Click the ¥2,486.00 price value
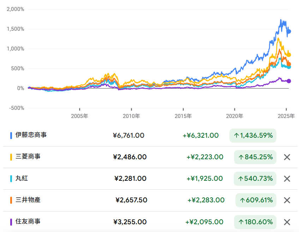Screen dimensions: 299x232 [130, 157]
